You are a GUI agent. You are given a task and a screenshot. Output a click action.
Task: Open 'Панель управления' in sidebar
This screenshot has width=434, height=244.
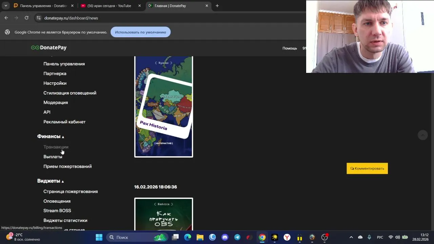(x=64, y=64)
